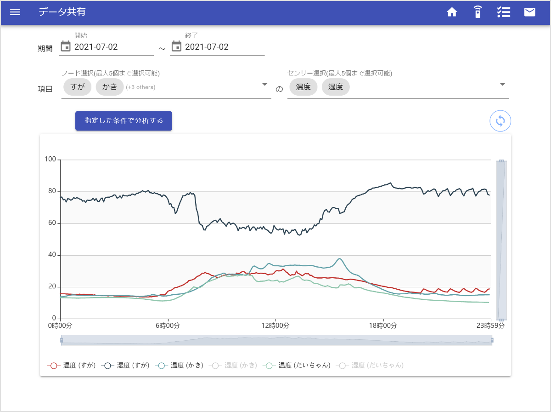Open the hamburger navigation menu
This screenshot has height=412, width=551.
click(x=15, y=12)
